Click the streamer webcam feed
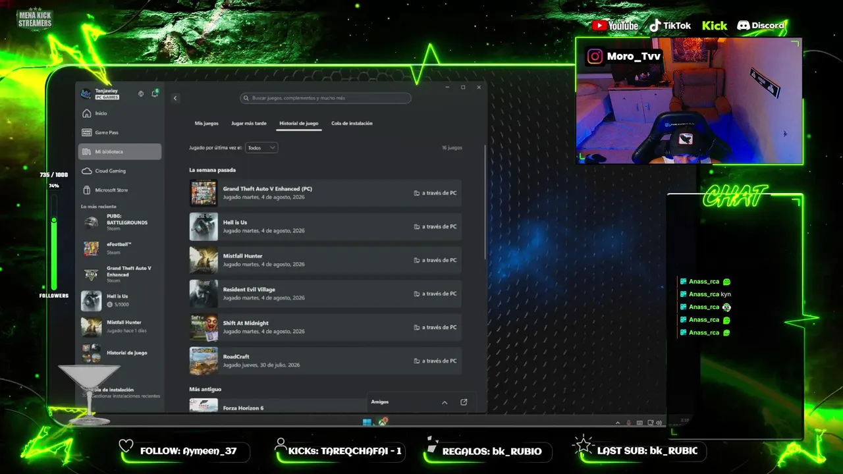 689,101
